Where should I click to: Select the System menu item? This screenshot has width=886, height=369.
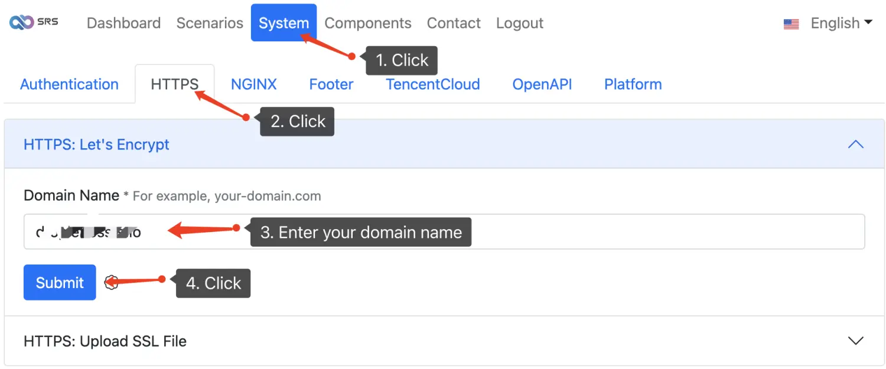click(x=284, y=23)
